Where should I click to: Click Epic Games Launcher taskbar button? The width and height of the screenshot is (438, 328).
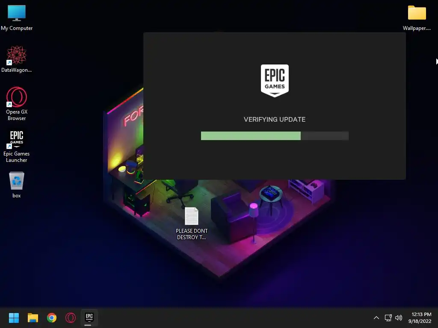point(89,317)
